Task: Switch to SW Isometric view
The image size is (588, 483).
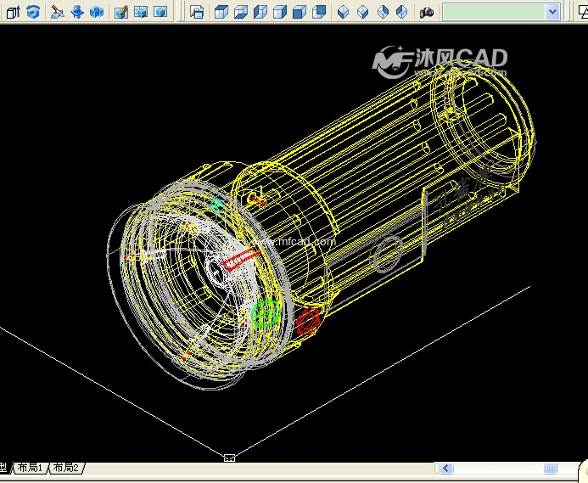Action: (x=344, y=12)
